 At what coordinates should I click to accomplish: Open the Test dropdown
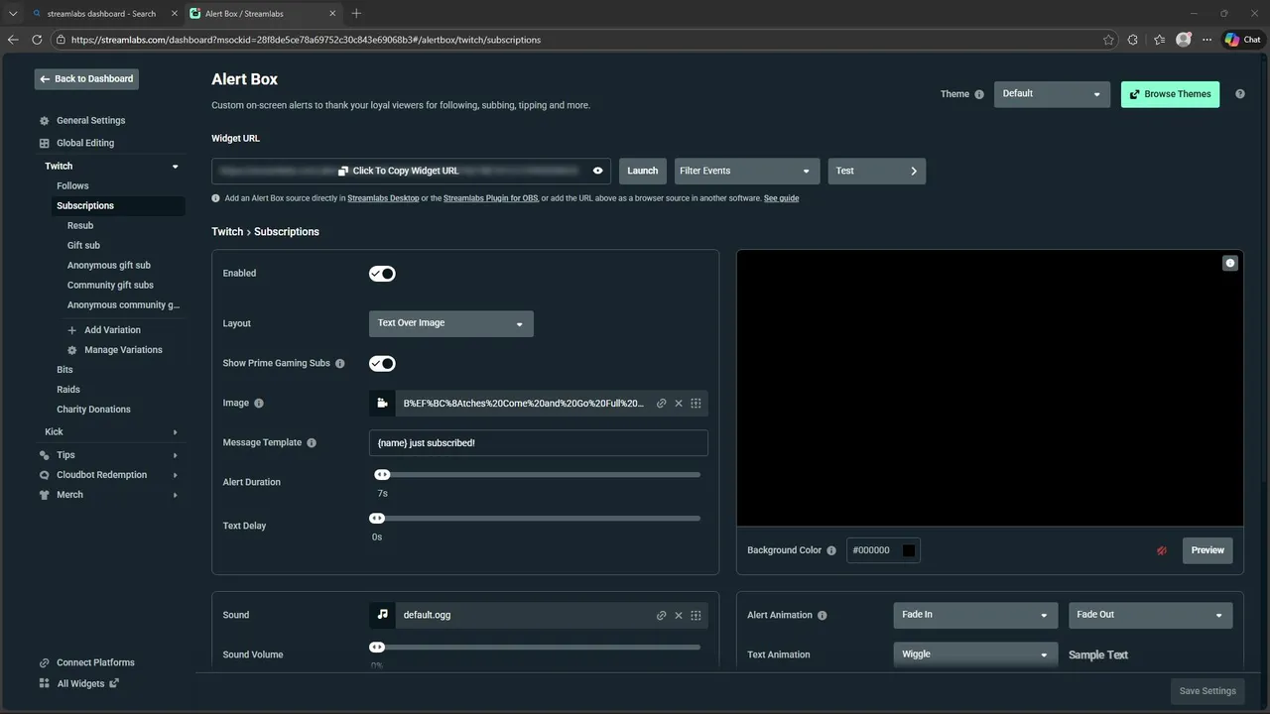point(877,171)
